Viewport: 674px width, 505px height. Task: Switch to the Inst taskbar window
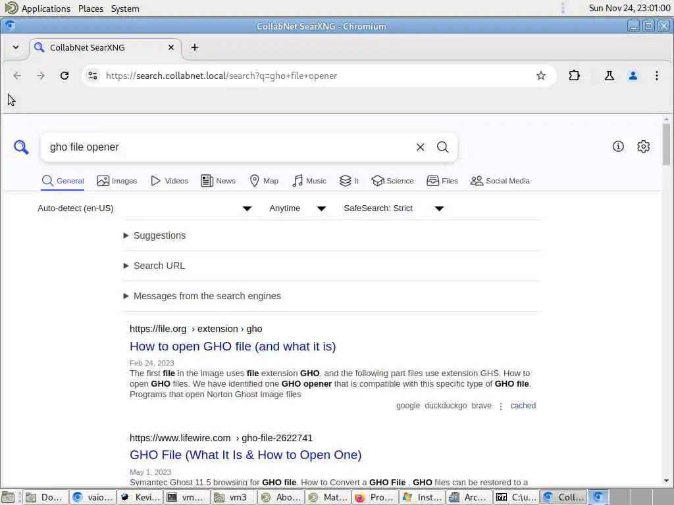click(x=422, y=497)
